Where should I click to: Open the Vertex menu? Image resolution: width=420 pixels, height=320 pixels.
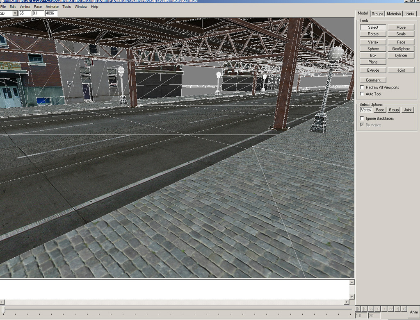(x=25, y=7)
